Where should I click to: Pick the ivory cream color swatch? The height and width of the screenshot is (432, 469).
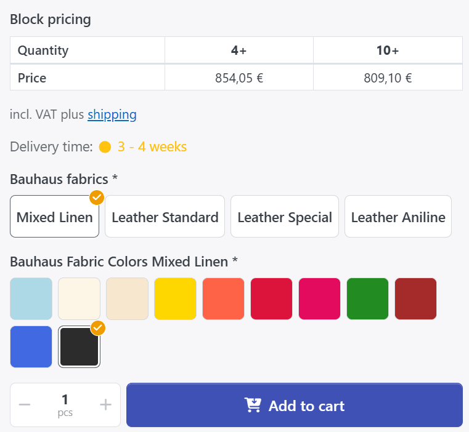tap(80, 299)
